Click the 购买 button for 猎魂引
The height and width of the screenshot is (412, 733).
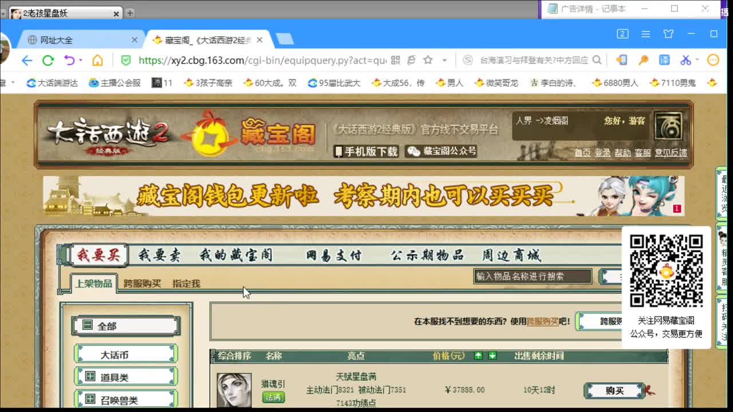(x=615, y=391)
